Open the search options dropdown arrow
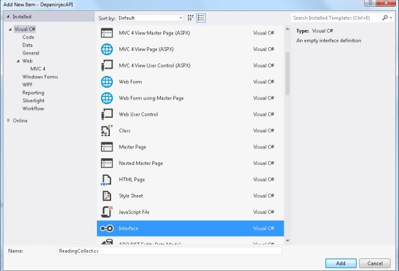The image size is (399, 271). (x=391, y=18)
